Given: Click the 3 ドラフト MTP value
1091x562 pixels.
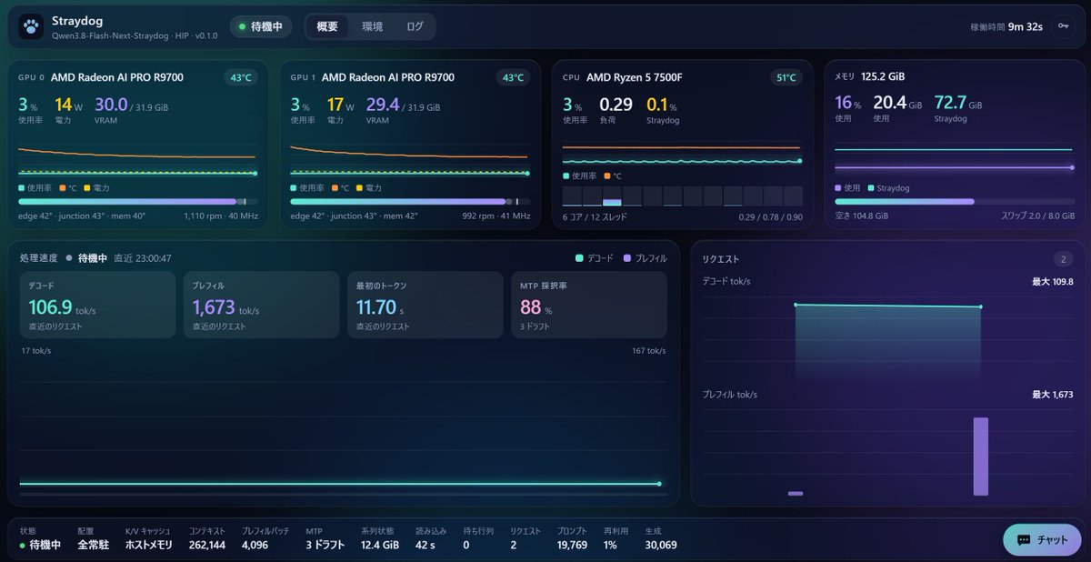Looking at the screenshot, I should coord(327,545).
